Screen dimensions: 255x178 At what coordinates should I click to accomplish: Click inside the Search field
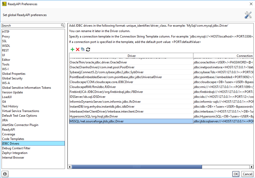28,25
